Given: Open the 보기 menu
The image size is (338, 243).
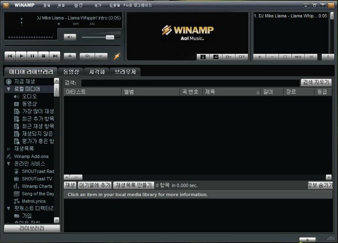Looking at the screenshot, I should tap(98, 5).
